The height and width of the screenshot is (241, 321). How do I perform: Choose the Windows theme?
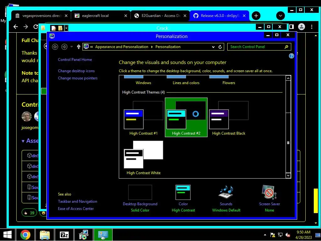coord(143,80)
